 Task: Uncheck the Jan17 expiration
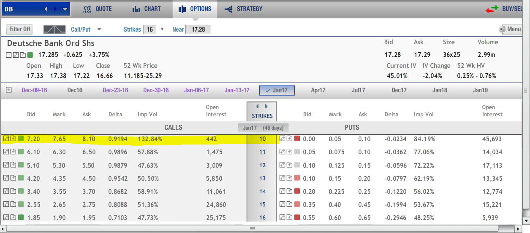coord(277,91)
